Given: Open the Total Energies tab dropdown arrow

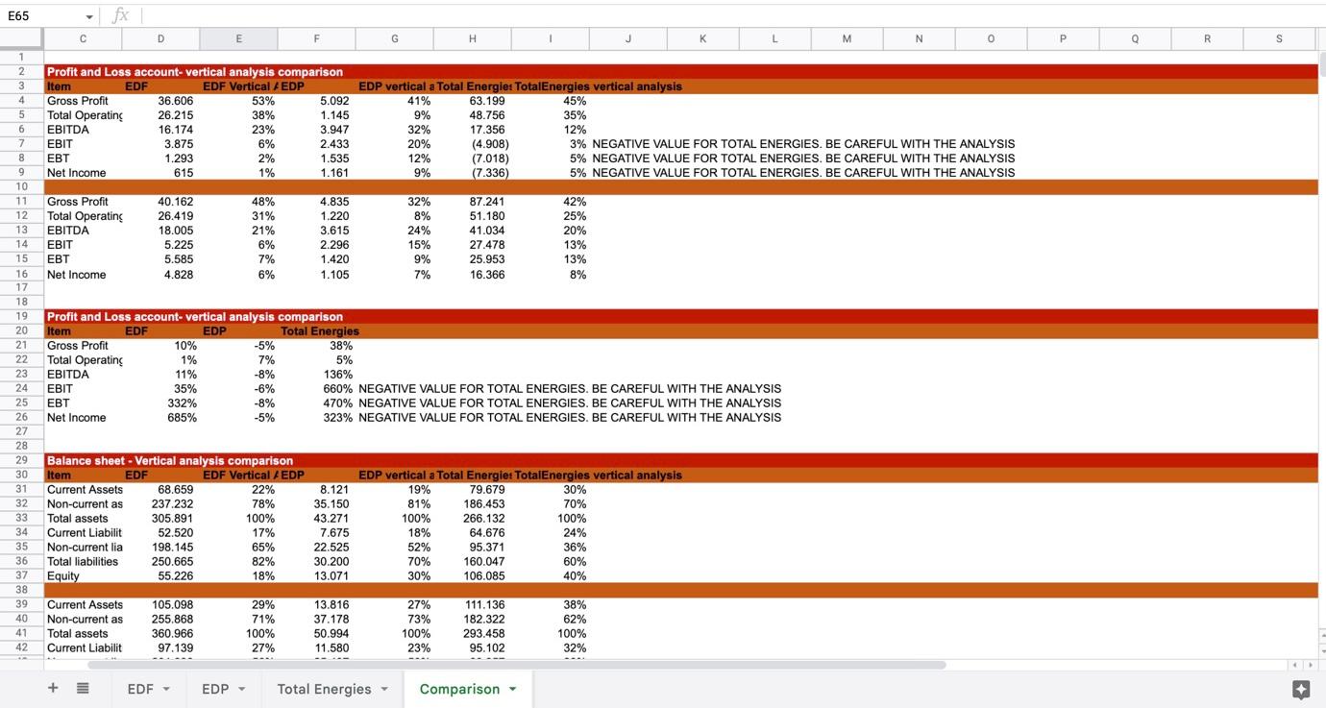Looking at the screenshot, I should [384, 689].
